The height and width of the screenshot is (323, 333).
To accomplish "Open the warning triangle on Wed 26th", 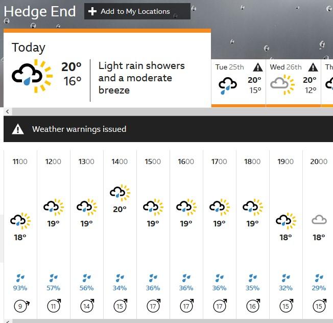I will tap(313, 67).
